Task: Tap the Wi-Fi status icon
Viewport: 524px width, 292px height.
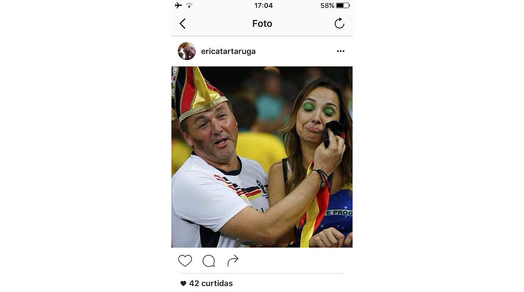Action: point(189,5)
